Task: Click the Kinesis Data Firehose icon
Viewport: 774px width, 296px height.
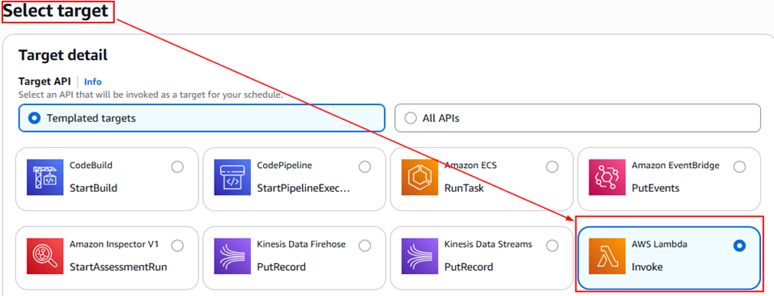Action: [232, 256]
